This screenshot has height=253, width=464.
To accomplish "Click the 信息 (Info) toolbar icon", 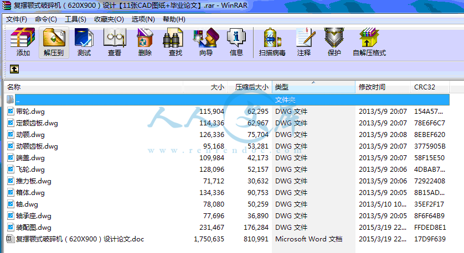I will (236, 38).
